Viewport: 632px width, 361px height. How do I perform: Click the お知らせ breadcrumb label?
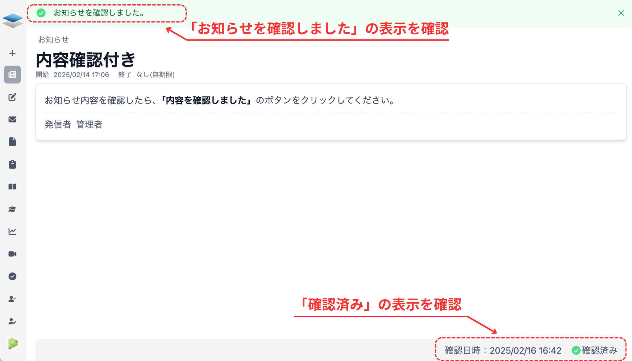click(53, 39)
